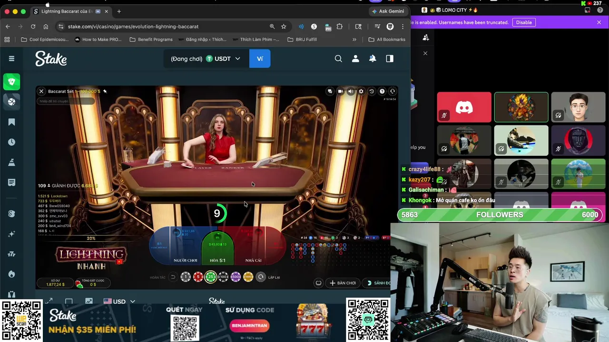
Task: Open game settings gear
Action: 361,91
